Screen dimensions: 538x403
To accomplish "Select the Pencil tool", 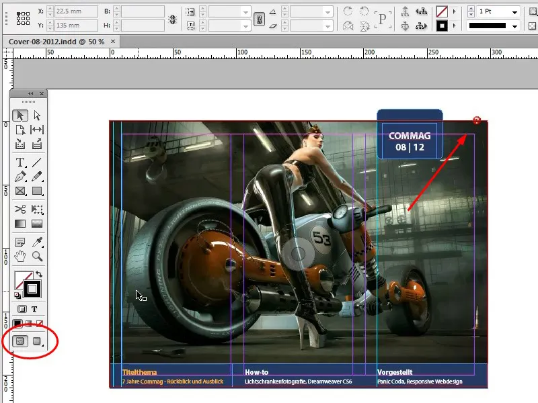I will [x=37, y=177].
